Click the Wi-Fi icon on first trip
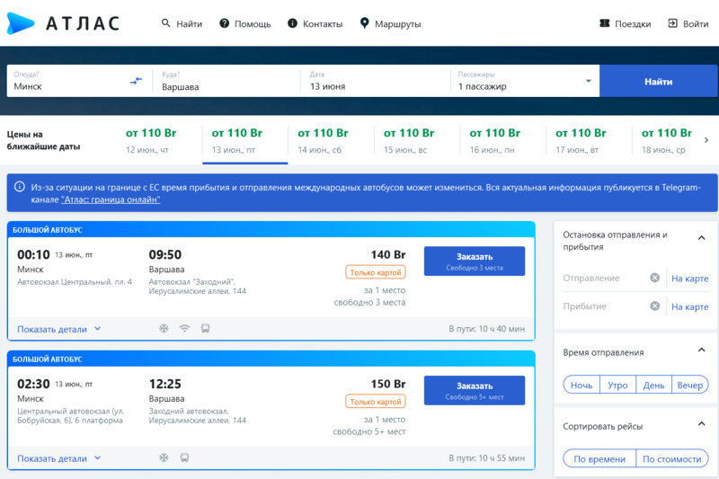Screen dimensions: 719x479 (x=184, y=329)
